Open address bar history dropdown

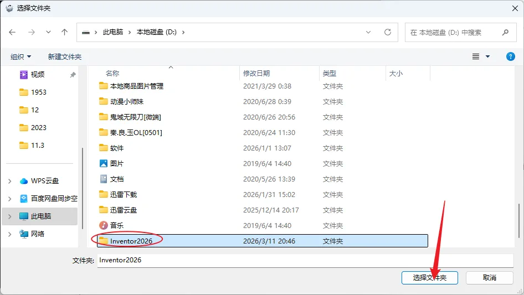(368, 32)
